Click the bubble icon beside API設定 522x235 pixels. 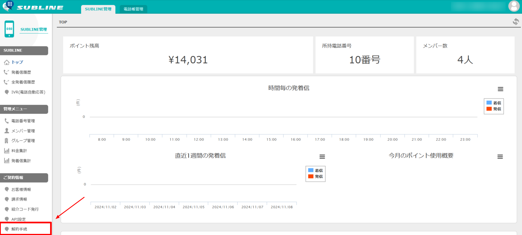(x=7, y=219)
